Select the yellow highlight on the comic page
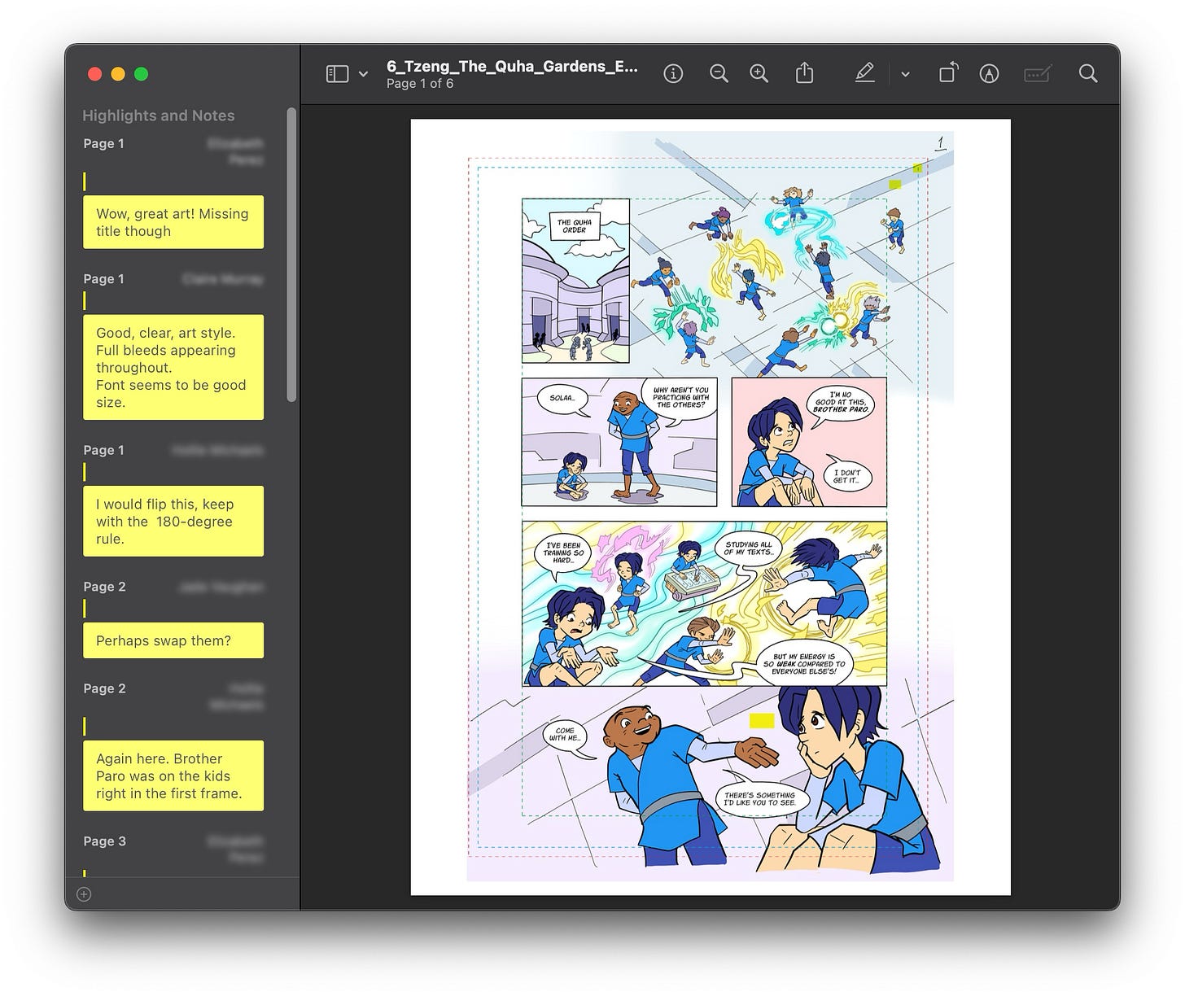1185x996 pixels. click(x=761, y=719)
